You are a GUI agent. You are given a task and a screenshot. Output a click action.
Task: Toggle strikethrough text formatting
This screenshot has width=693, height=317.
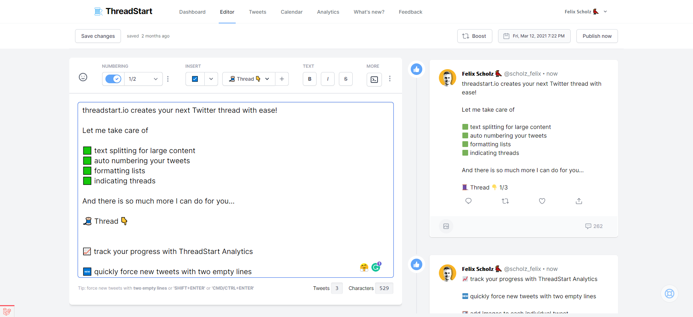[x=346, y=79]
